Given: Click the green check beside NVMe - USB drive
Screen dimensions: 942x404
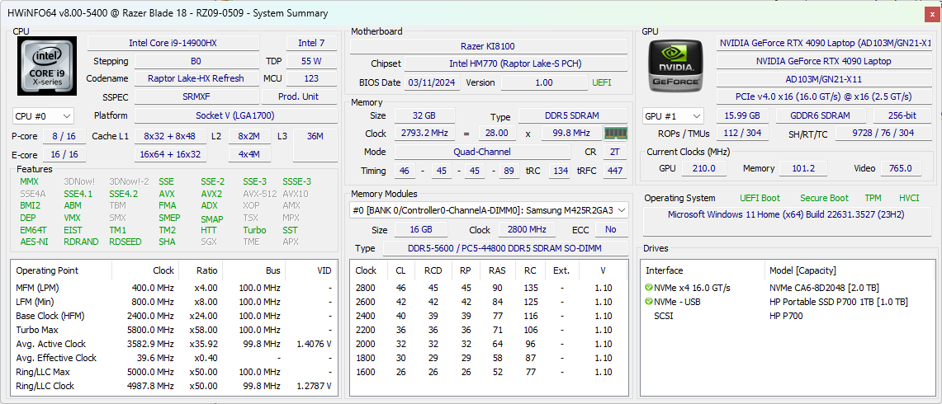Looking at the screenshot, I should pyautogui.click(x=649, y=302).
